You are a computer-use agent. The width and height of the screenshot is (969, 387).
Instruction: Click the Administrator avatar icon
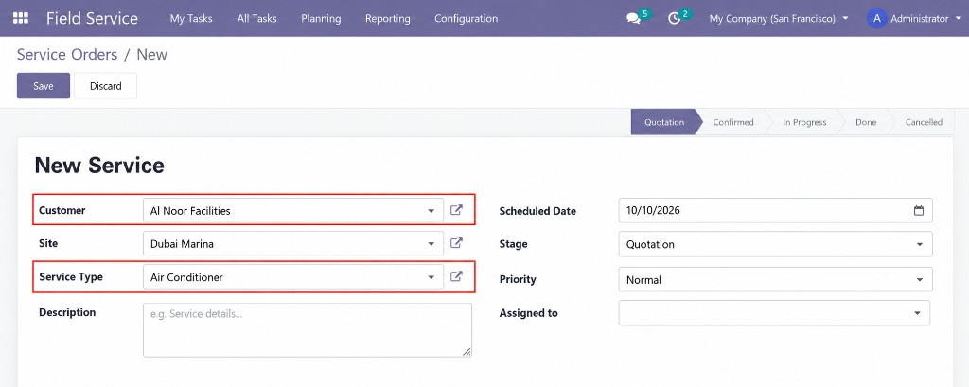(876, 19)
